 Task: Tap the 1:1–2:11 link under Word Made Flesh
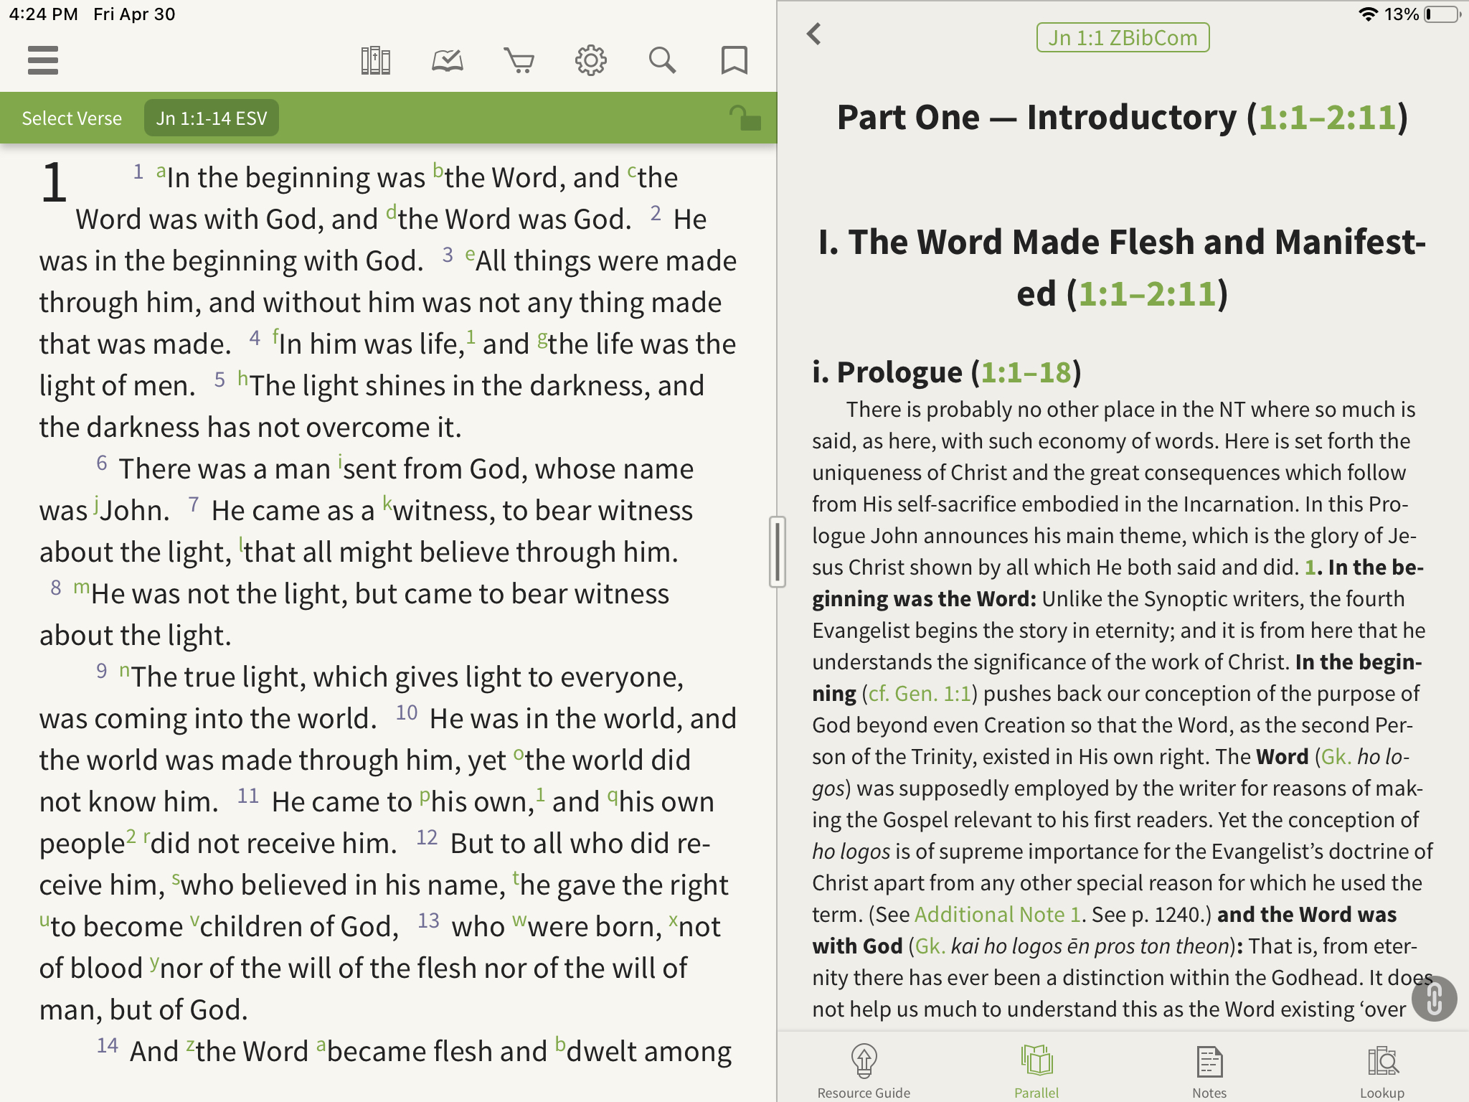coord(1148,294)
